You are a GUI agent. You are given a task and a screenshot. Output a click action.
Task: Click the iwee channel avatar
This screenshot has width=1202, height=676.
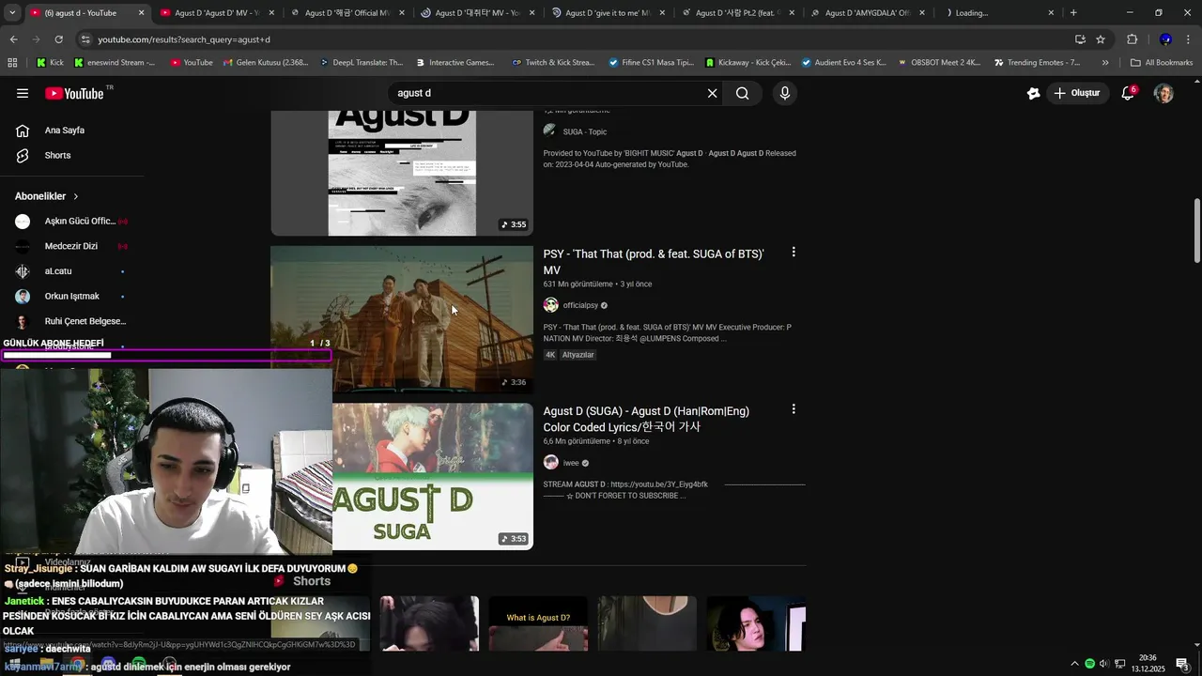coord(550,462)
